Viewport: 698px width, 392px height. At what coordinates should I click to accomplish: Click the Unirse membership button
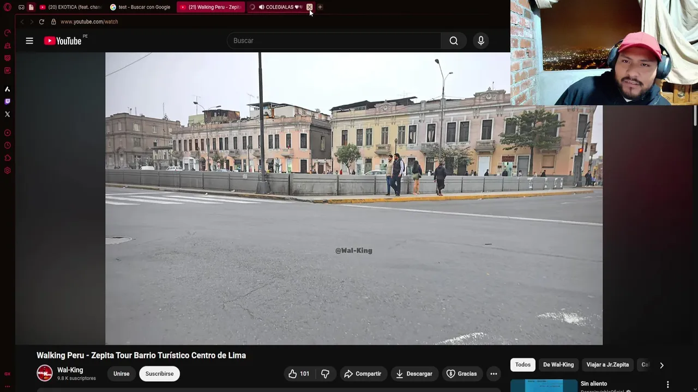click(122, 374)
